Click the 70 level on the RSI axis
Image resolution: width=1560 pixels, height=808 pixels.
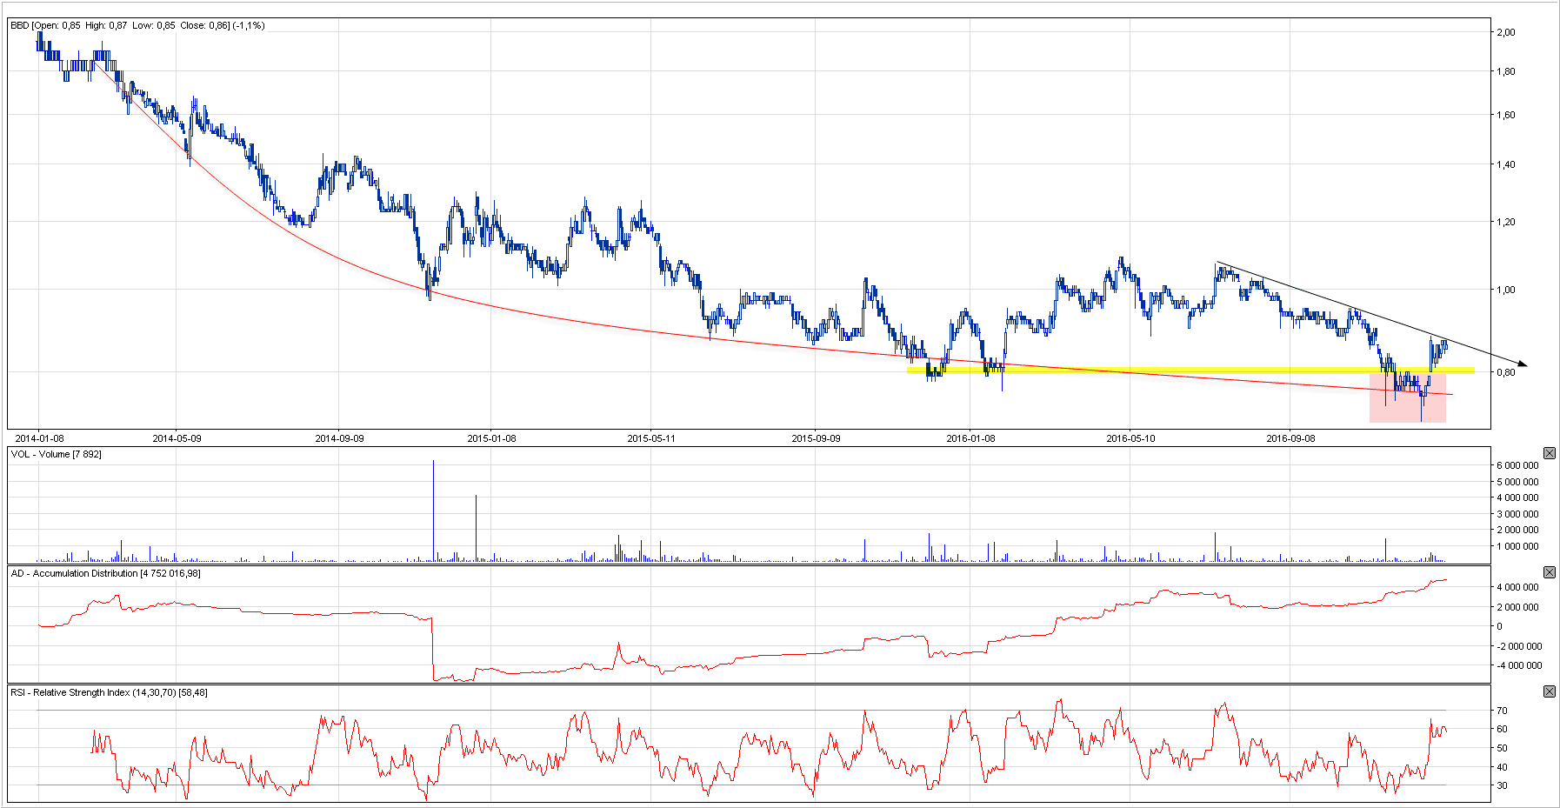(1502, 711)
